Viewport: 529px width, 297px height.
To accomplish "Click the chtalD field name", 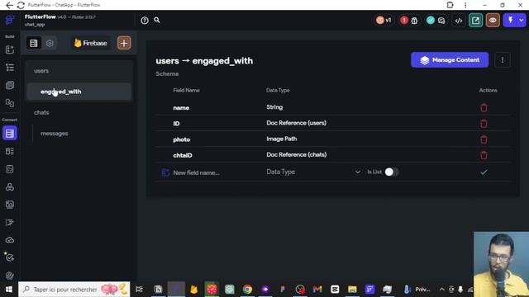I will (x=183, y=155).
